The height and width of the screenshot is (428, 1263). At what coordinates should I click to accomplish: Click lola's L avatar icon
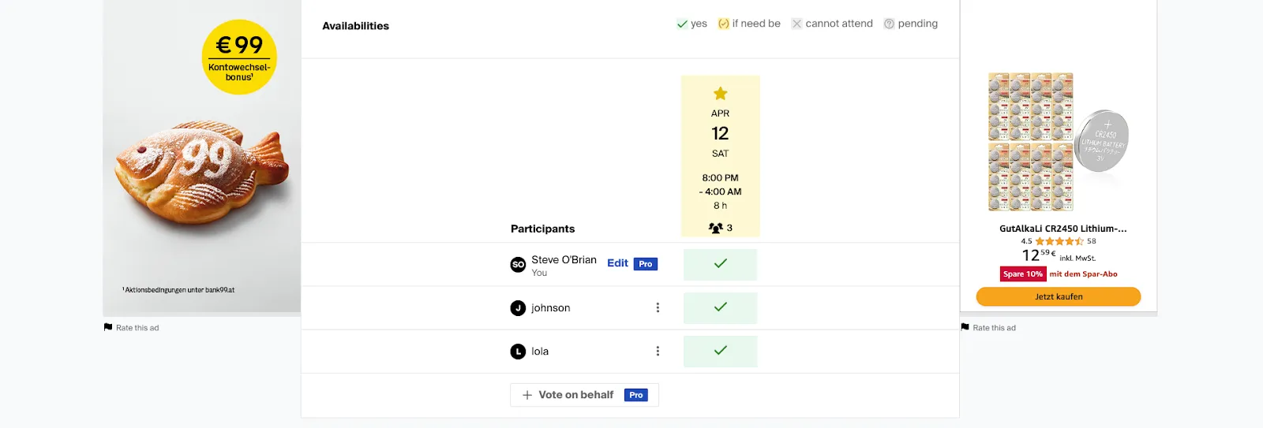pos(518,352)
